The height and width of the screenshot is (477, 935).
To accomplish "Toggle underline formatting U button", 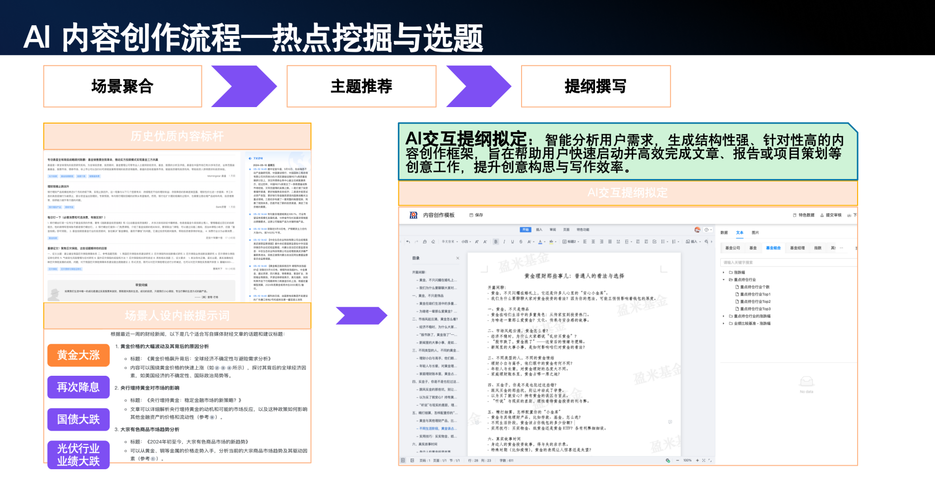I will coord(512,241).
